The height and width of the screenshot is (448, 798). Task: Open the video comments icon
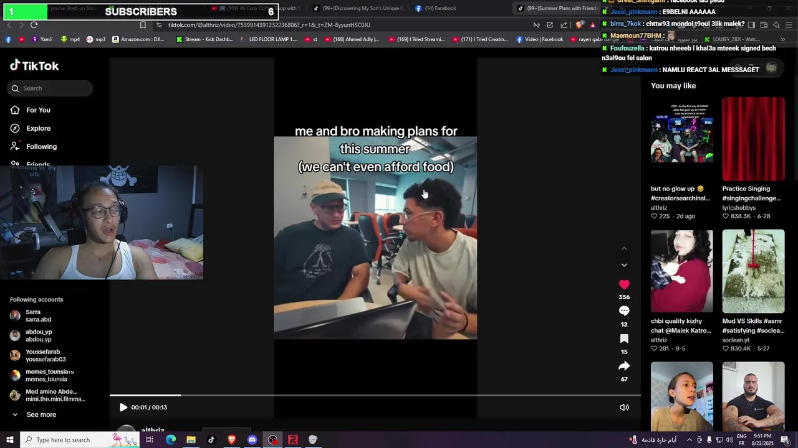tap(624, 311)
